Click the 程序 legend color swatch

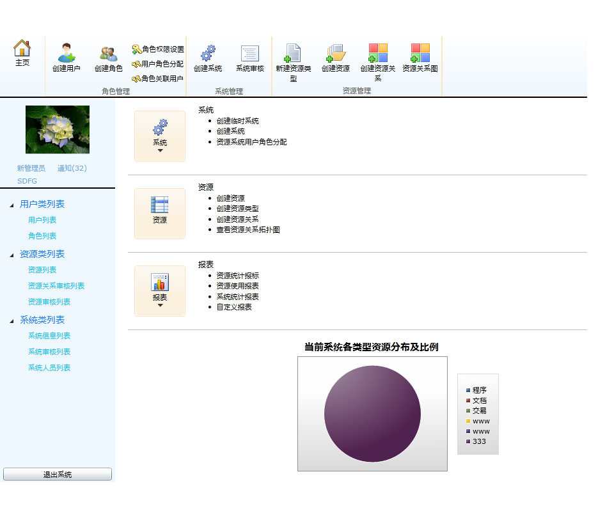click(468, 390)
